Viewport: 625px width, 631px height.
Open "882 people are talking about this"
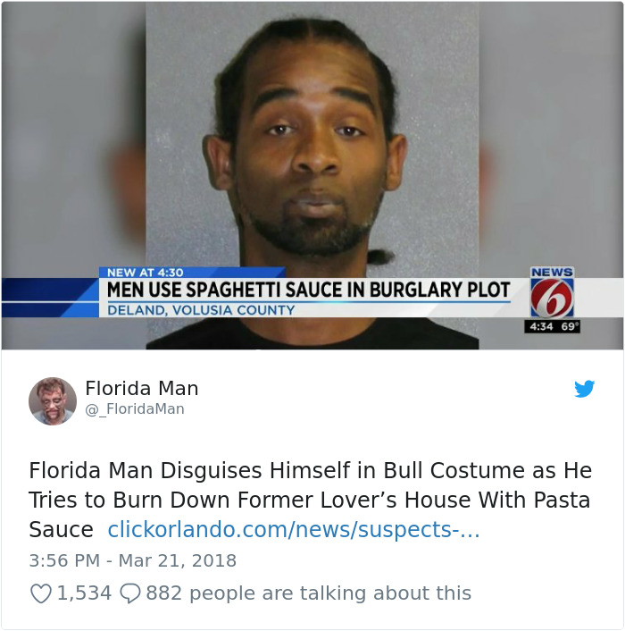coord(308,593)
